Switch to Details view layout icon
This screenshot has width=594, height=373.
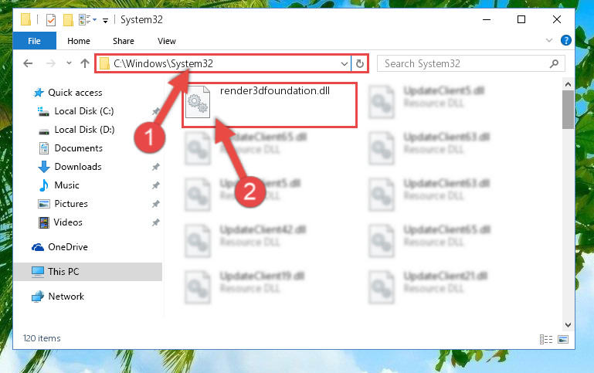[x=546, y=339]
